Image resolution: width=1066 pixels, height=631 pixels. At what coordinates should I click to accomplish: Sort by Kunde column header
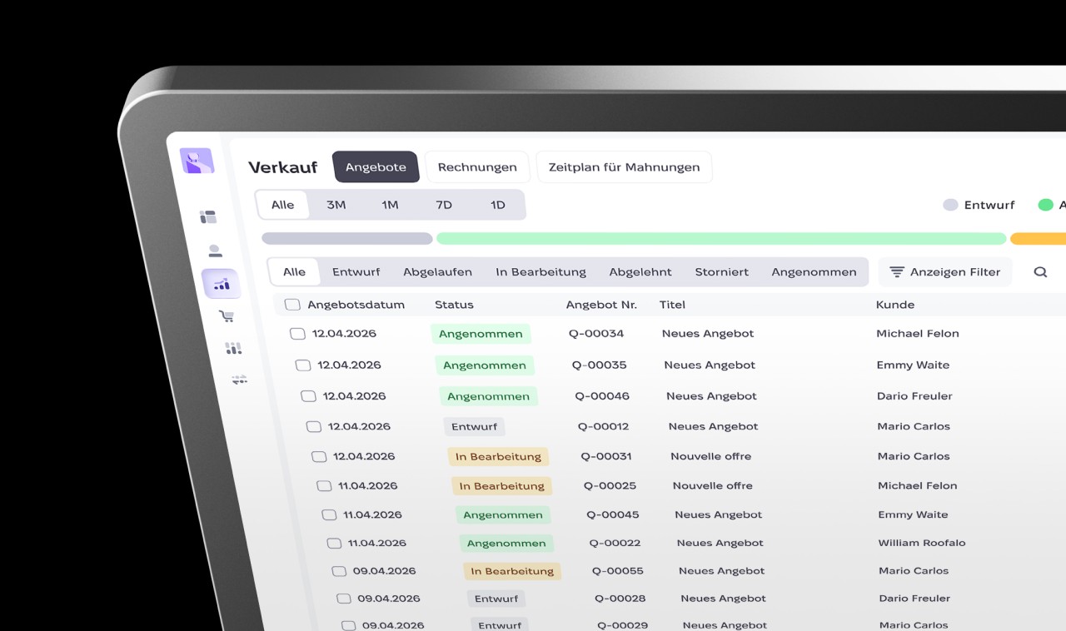coord(895,305)
